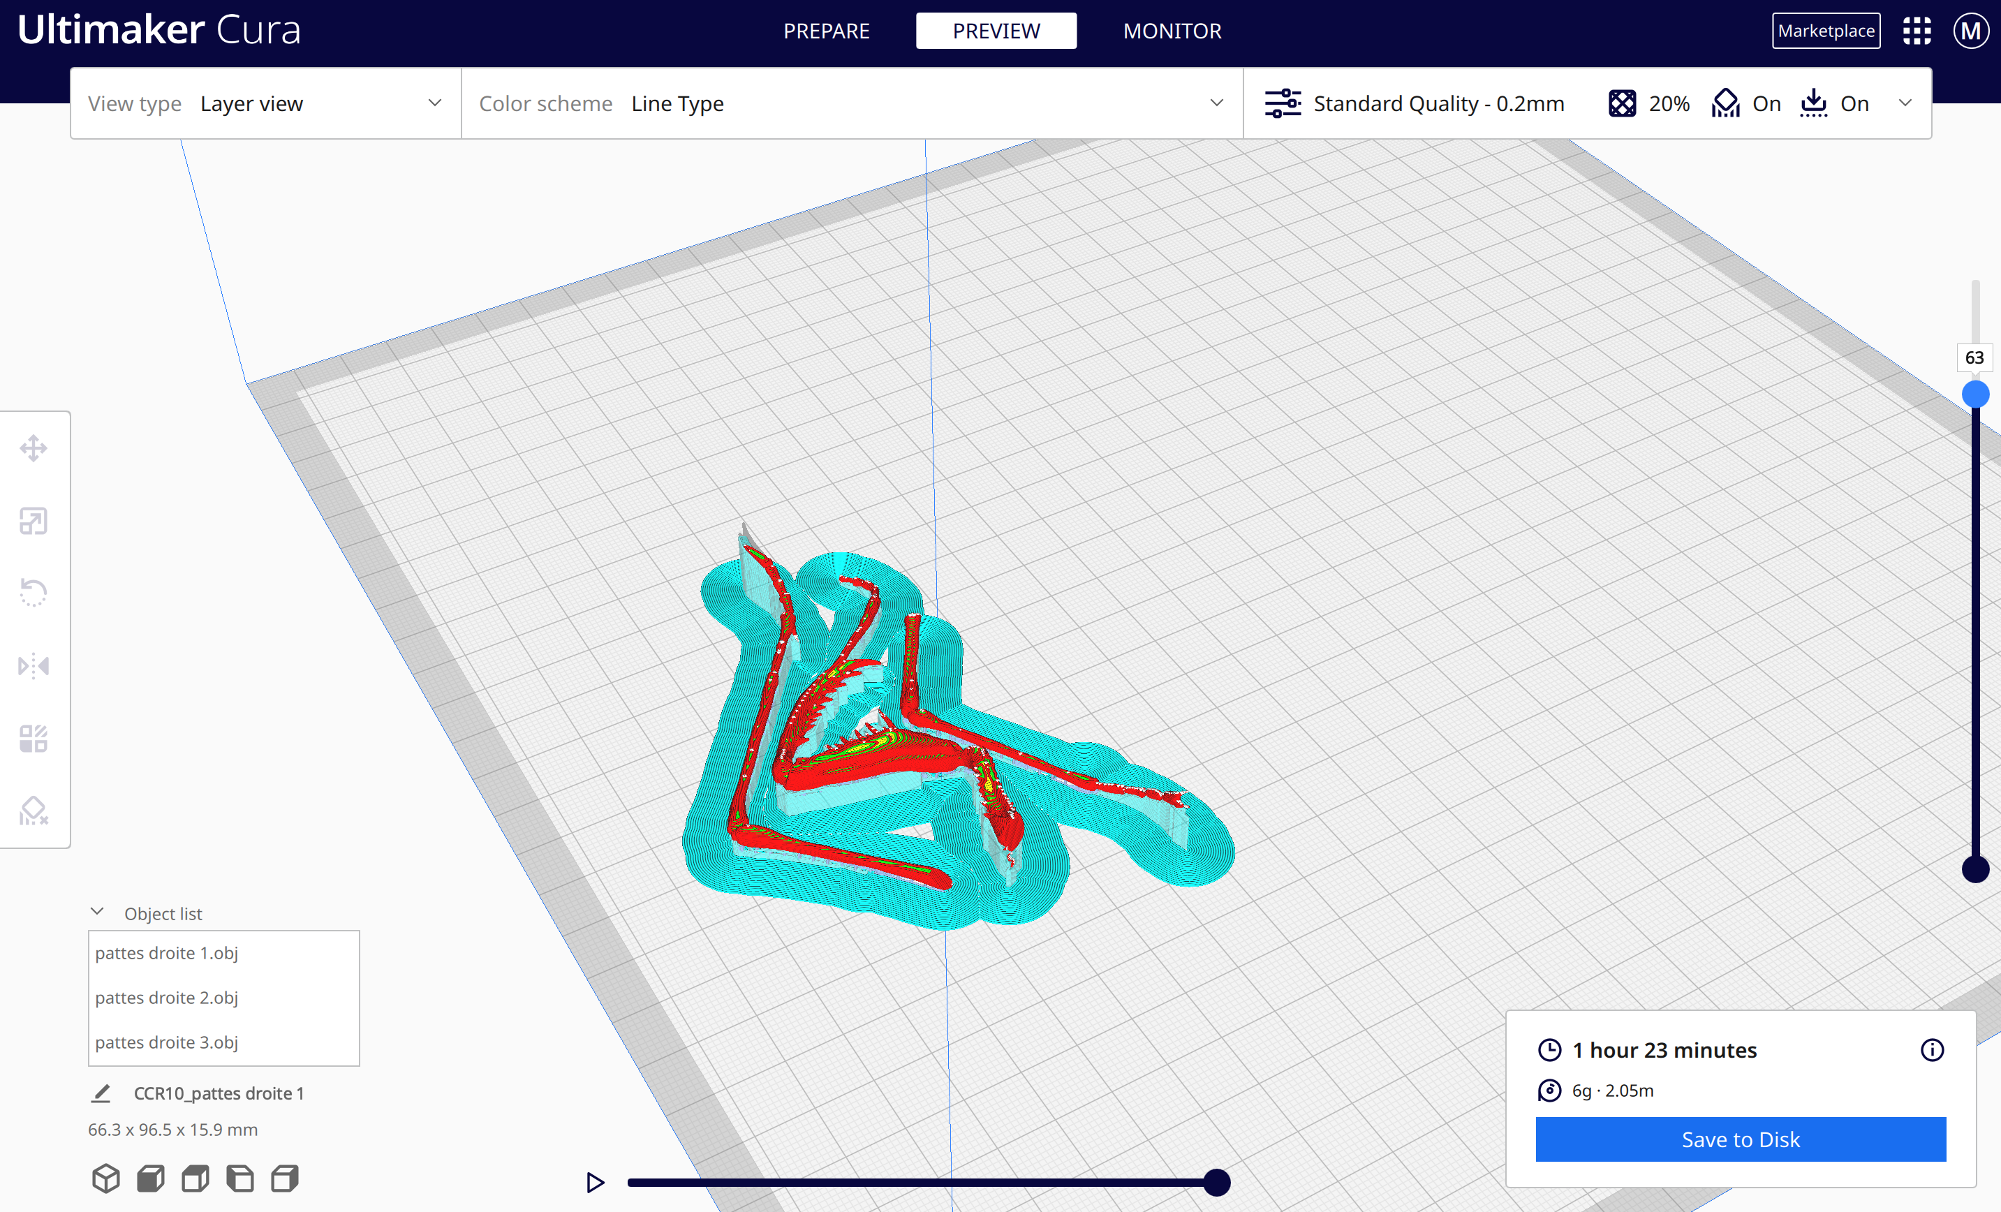The height and width of the screenshot is (1212, 2001).
Task: Select Standard Quality - 0.2mm profile
Action: click(1438, 103)
